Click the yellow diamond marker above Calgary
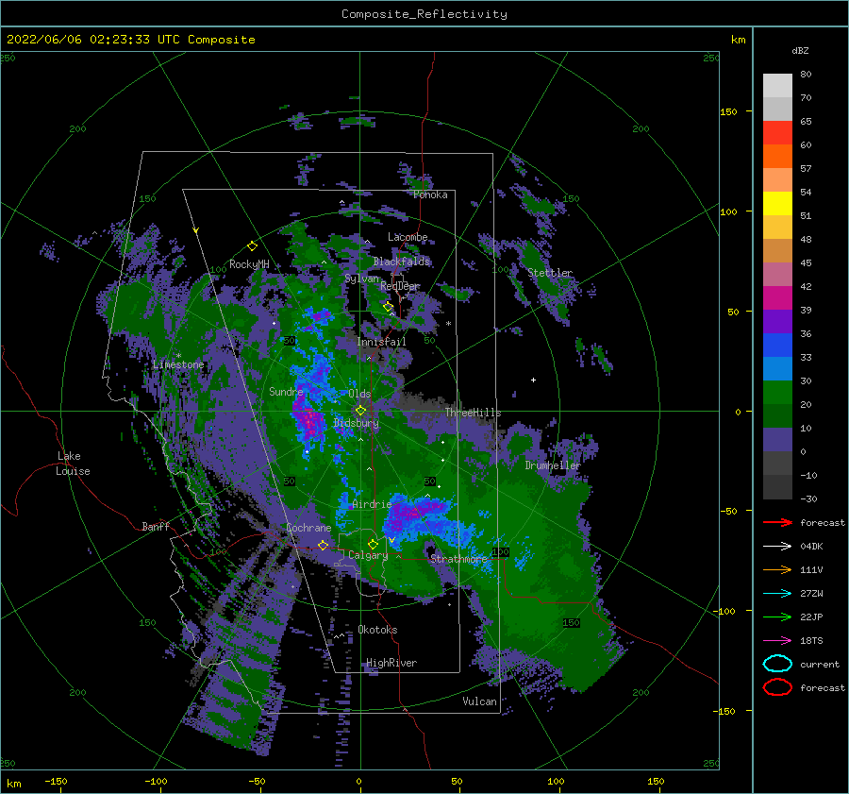The width and height of the screenshot is (849, 794). [373, 544]
